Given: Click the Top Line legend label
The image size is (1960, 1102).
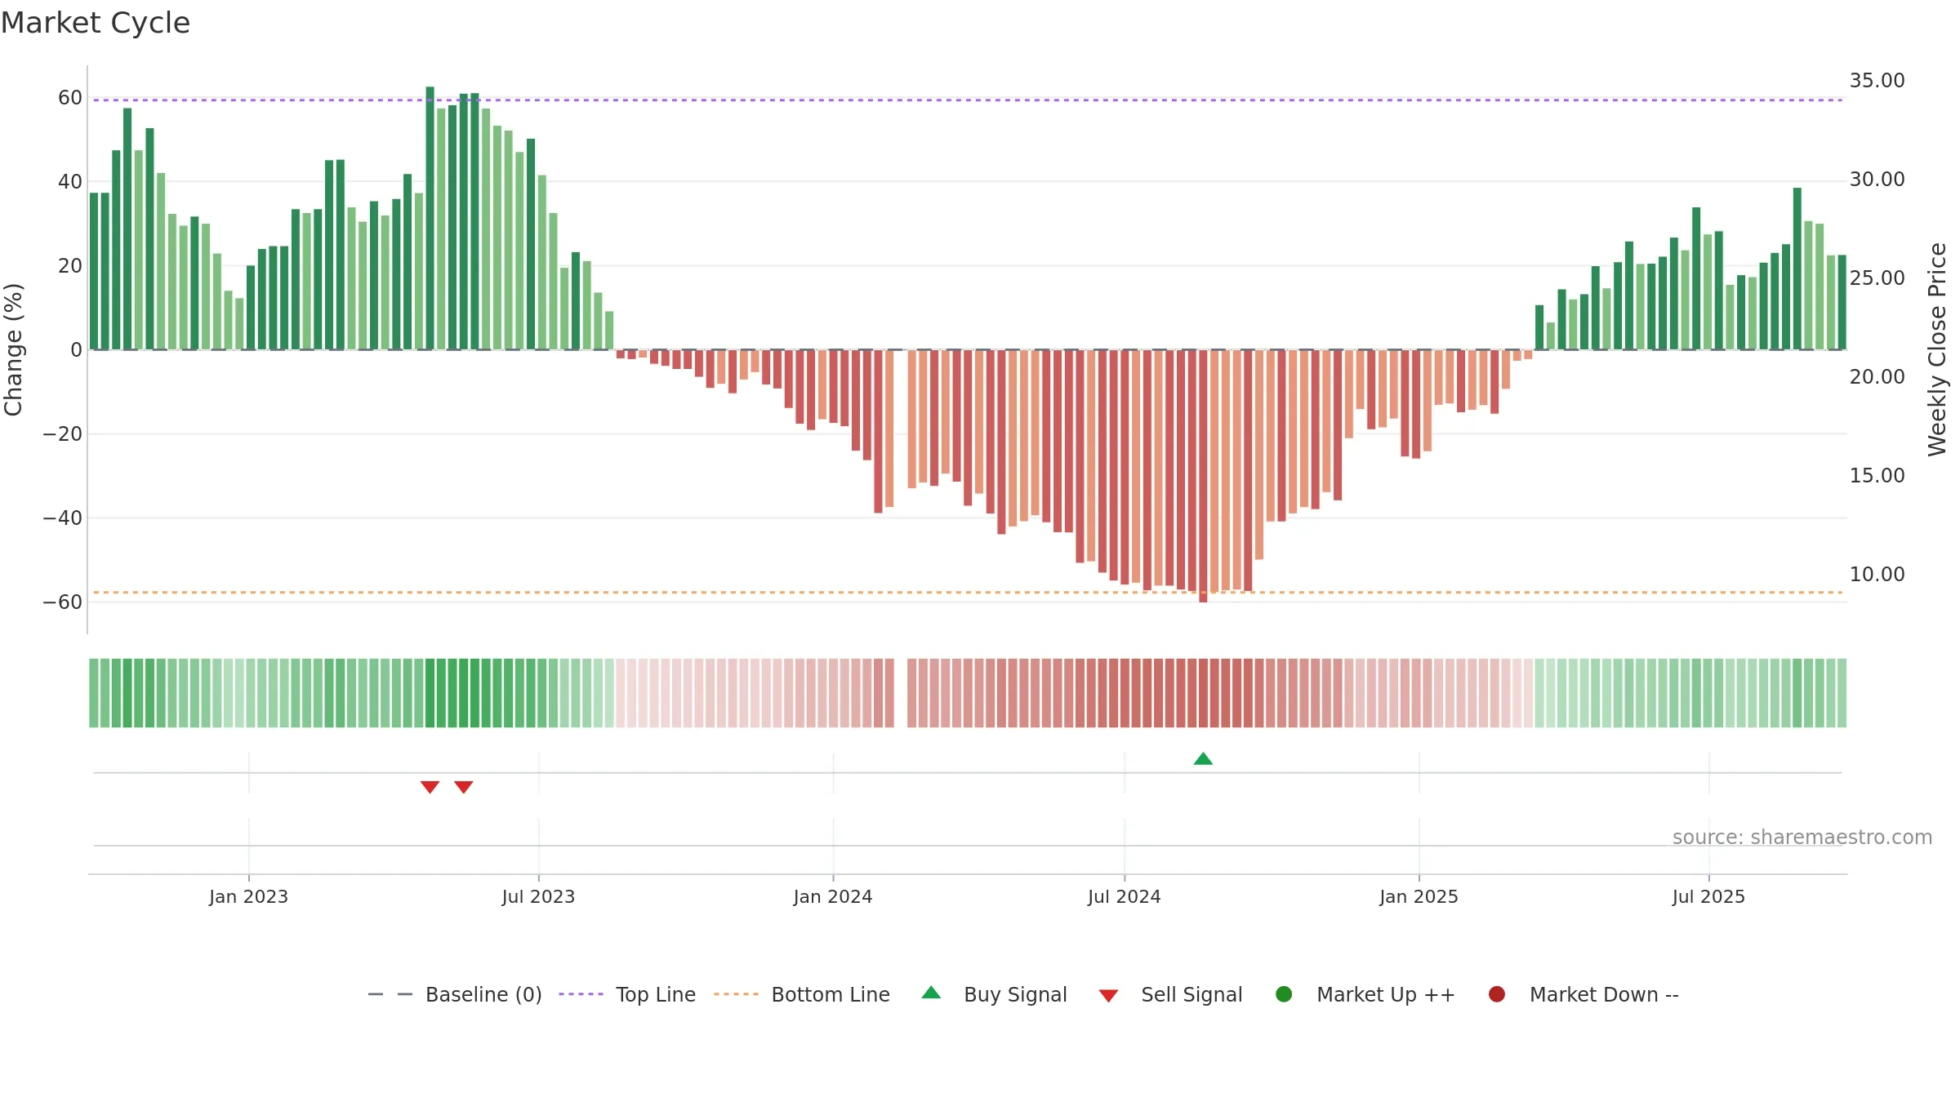Looking at the screenshot, I should pos(656,995).
